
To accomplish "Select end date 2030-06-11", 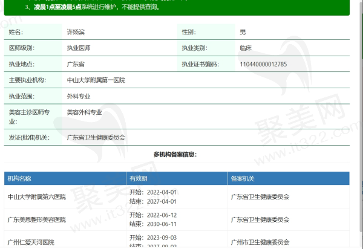I will 162,224.
